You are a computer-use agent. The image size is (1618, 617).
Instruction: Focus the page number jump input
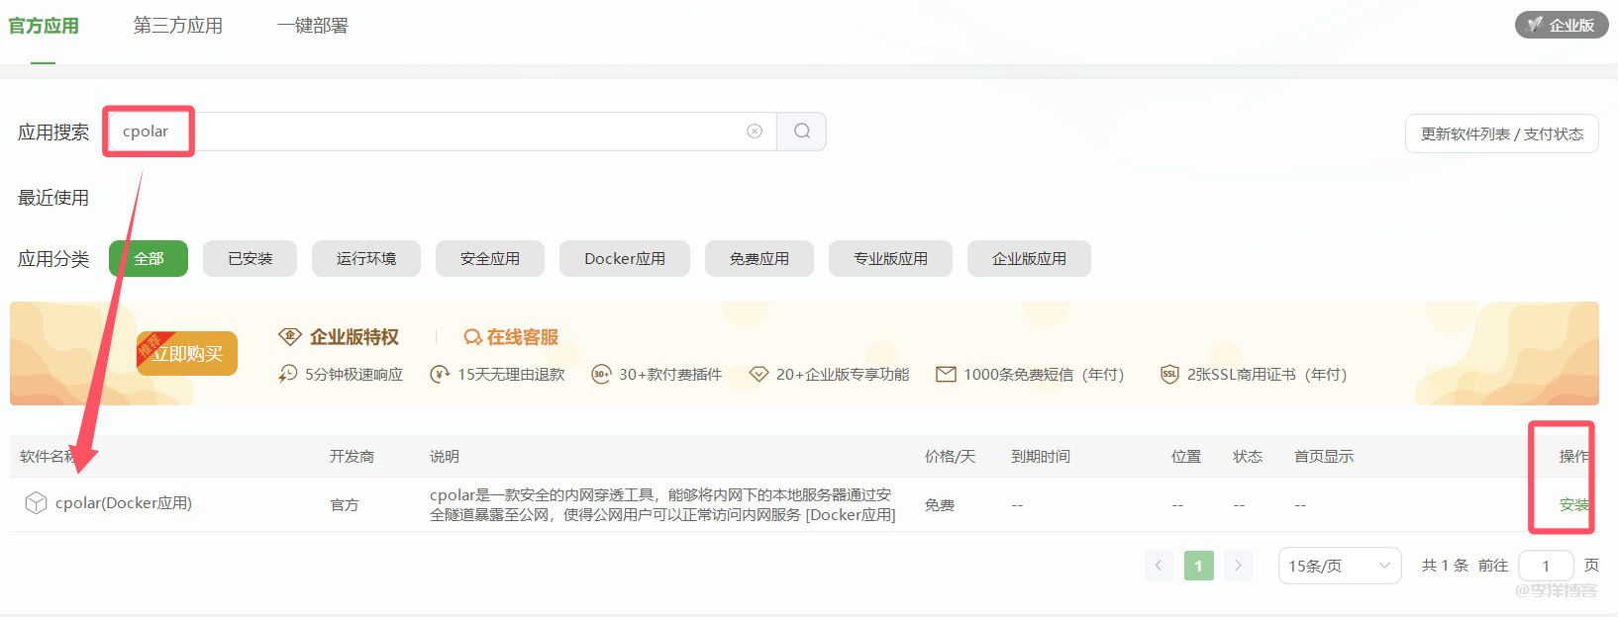point(1545,566)
